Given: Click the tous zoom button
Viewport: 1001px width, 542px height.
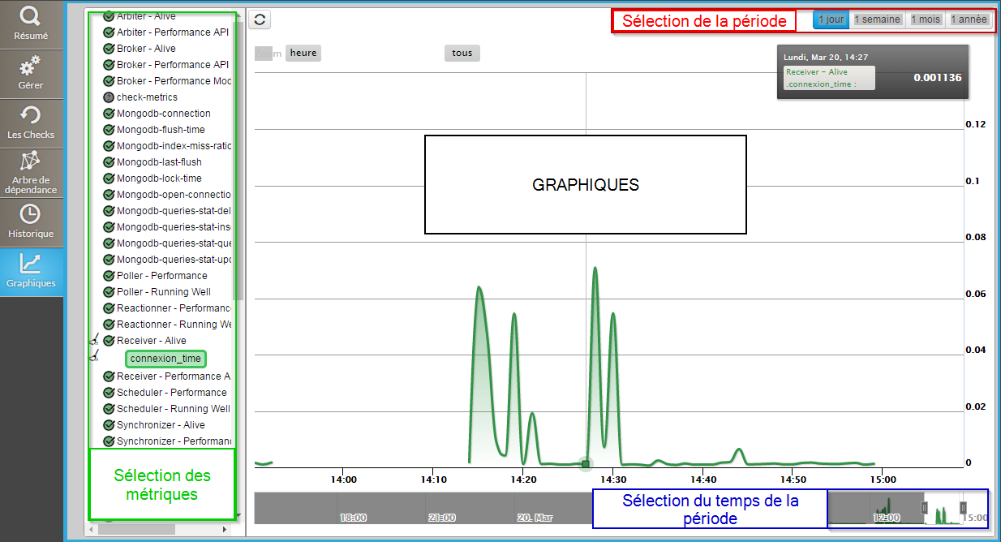Looking at the screenshot, I should [462, 53].
